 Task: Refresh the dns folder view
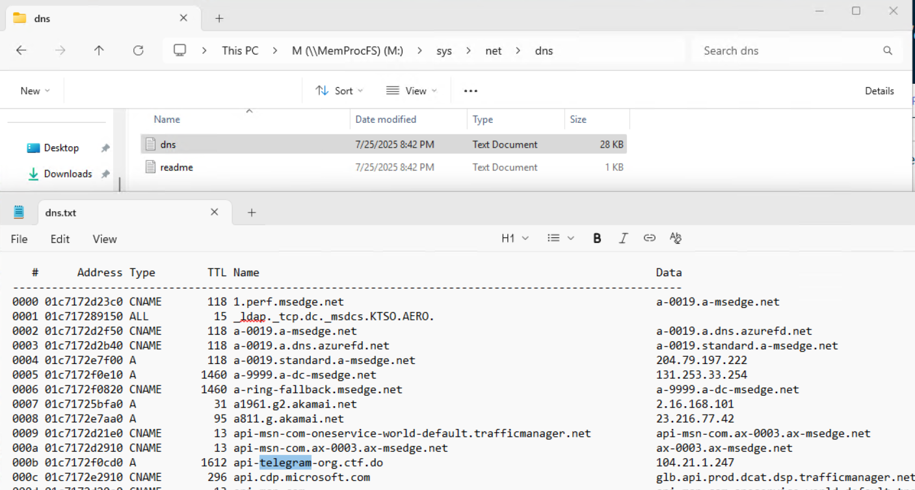(138, 51)
